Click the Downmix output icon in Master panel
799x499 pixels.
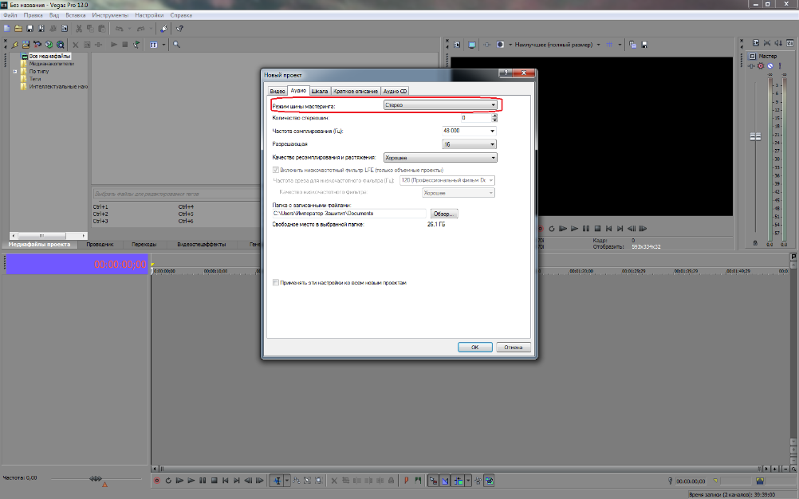[x=767, y=43]
